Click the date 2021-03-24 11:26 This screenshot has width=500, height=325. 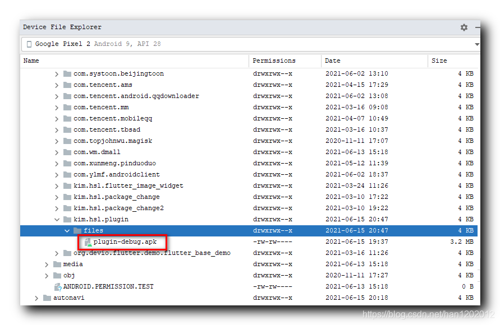pos(357,185)
